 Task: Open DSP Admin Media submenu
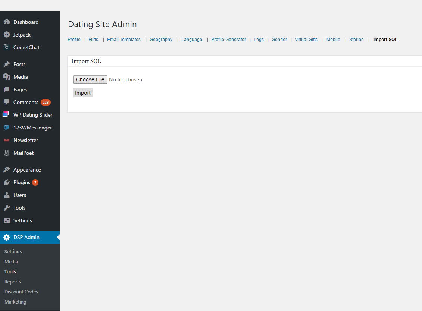click(11, 261)
